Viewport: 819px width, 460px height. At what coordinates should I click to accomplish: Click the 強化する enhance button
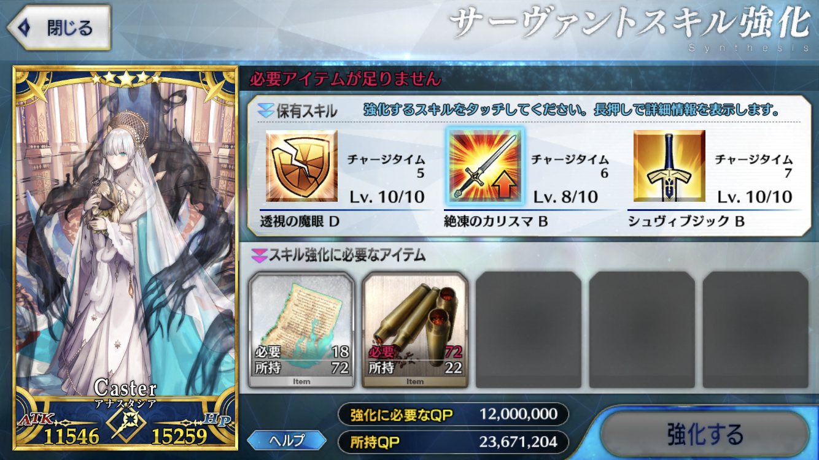pos(705,434)
